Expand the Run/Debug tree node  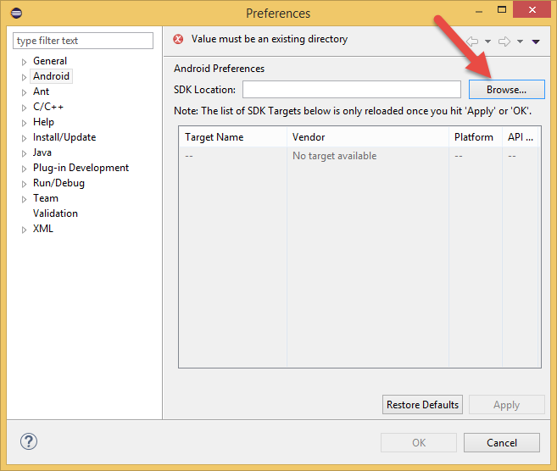tap(25, 184)
